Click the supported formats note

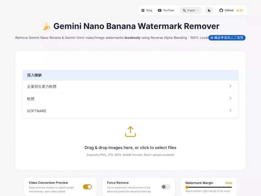[130, 155]
